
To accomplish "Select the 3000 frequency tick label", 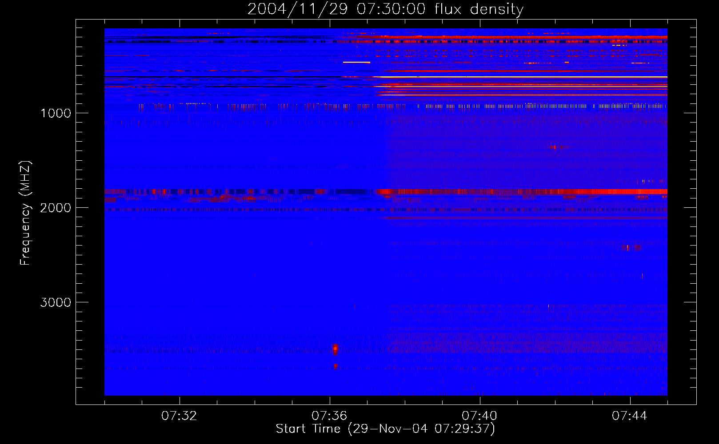I will click(x=56, y=302).
